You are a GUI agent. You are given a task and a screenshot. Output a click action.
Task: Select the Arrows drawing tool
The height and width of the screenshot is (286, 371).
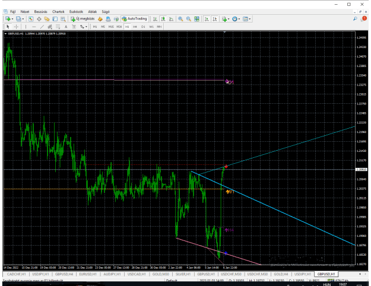pos(82,27)
